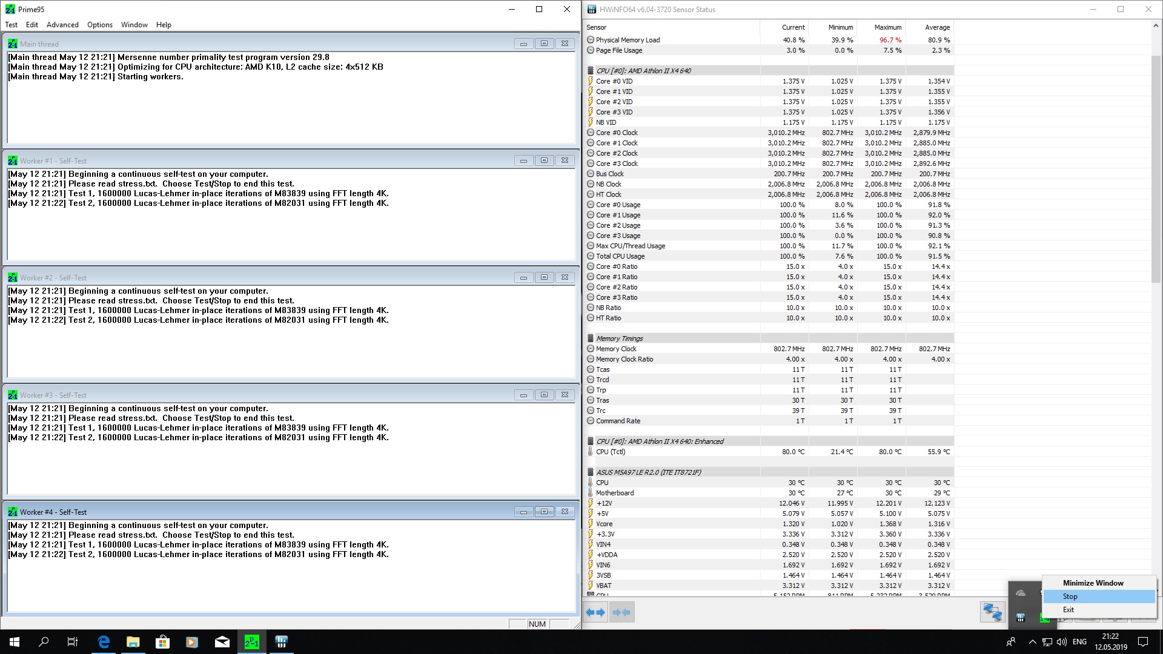Image resolution: width=1163 pixels, height=654 pixels.
Task: Open File Explorer from the taskbar
Action: [x=133, y=642]
